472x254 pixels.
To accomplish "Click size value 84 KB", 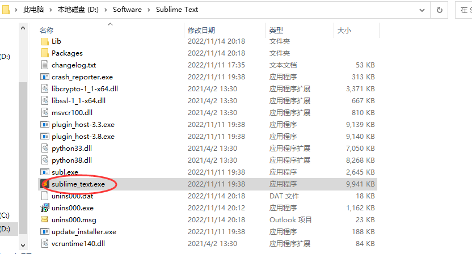I will pos(365,243).
